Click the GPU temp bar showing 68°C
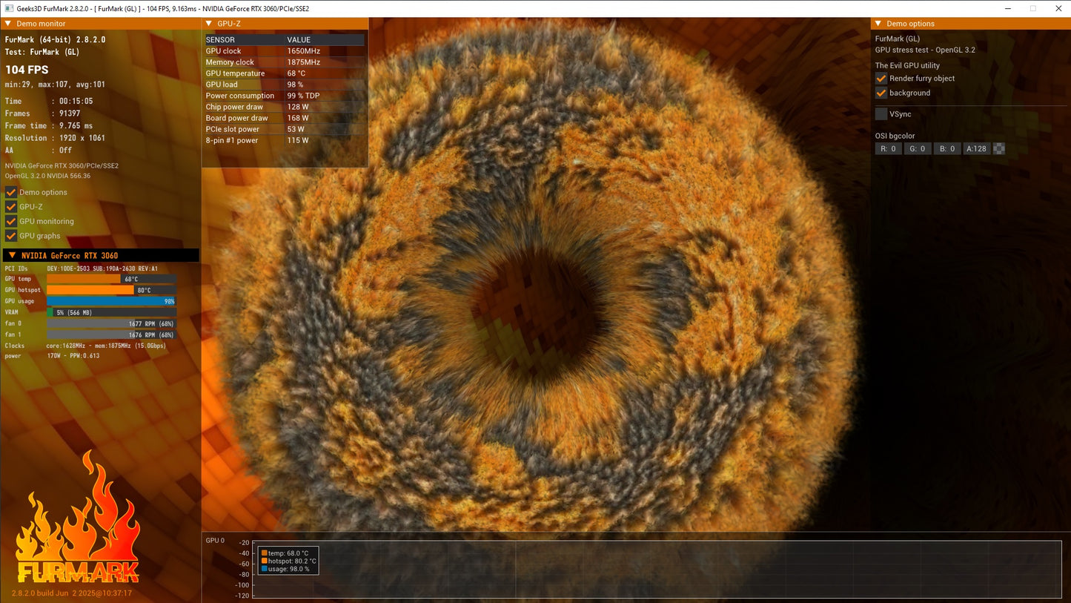Screen dimensions: 1071x603 coord(111,279)
